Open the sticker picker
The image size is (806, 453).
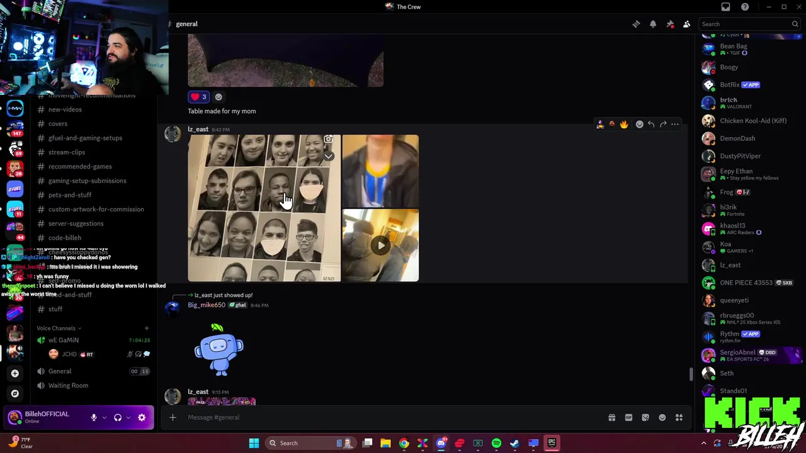tap(645, 417)
